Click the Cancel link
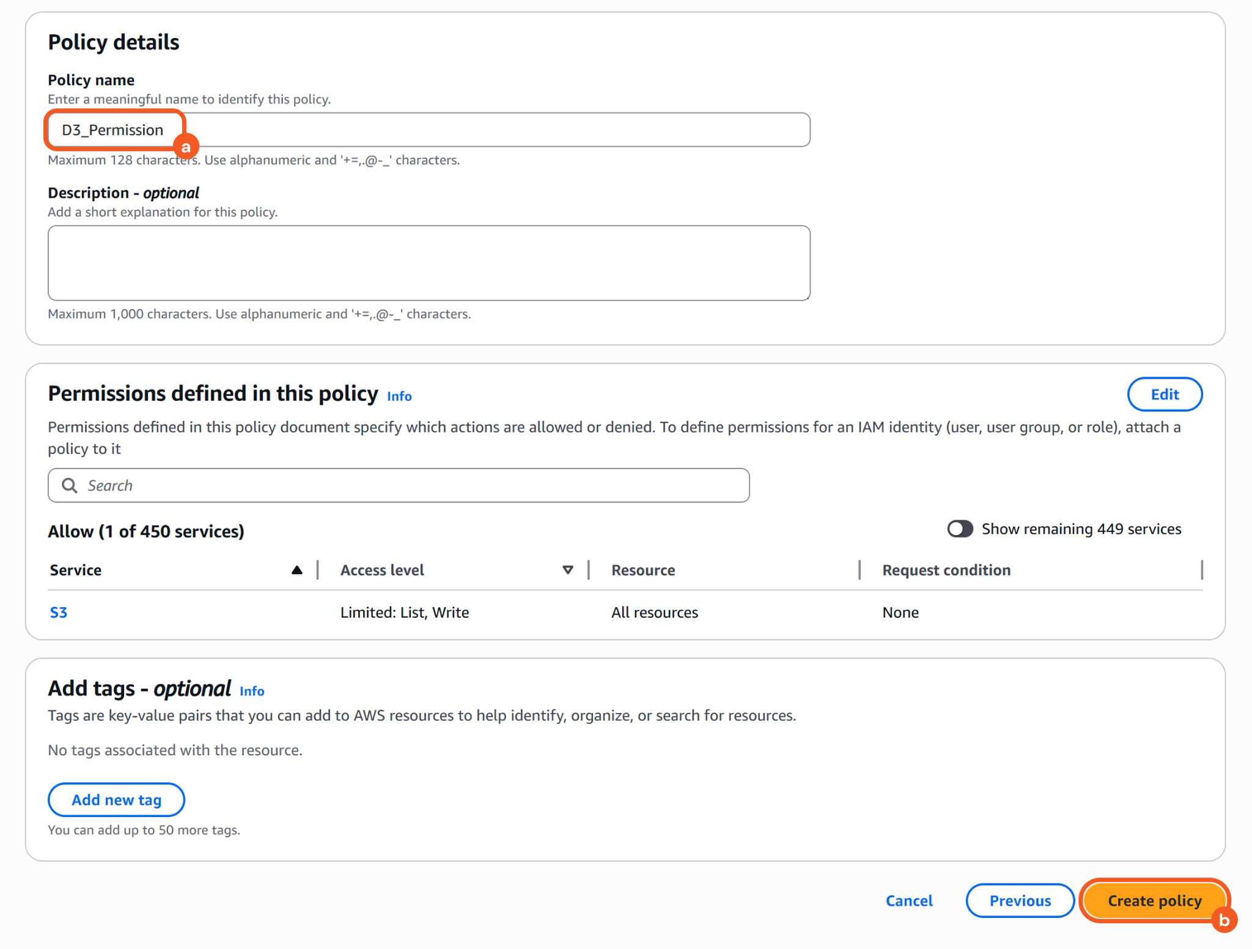Screen dimensions: 1252x949 pyautogui.click(x=909, y=901)
